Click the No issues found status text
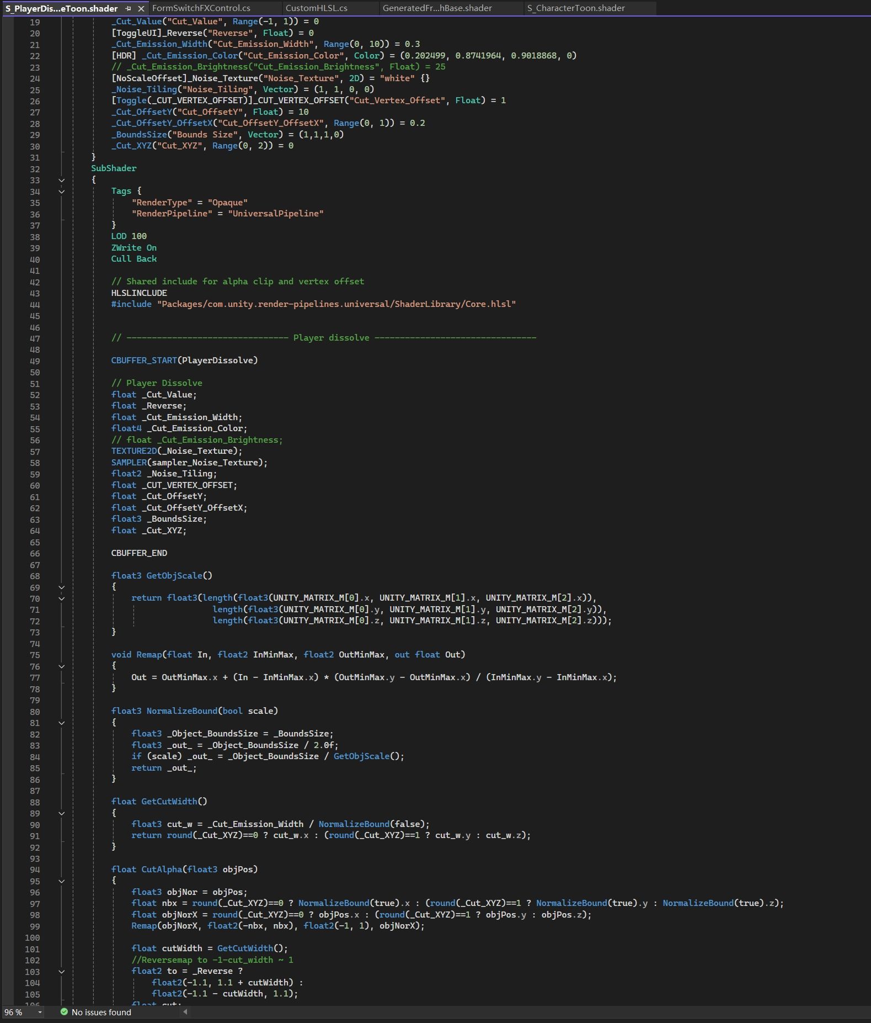The width and height of the screenshot is (871, 1023). [x=101, y=1012]
